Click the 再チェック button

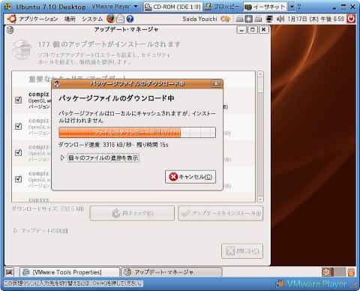pyautogui.click(x=132, y=213)
